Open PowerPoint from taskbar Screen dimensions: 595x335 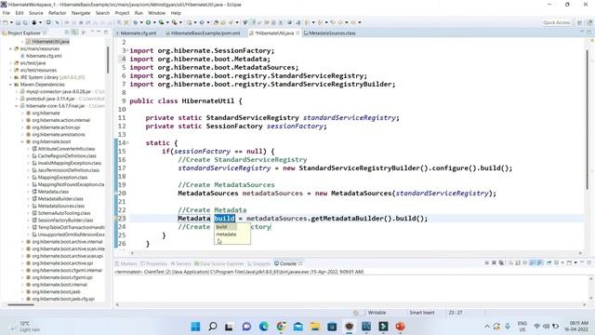400,327
